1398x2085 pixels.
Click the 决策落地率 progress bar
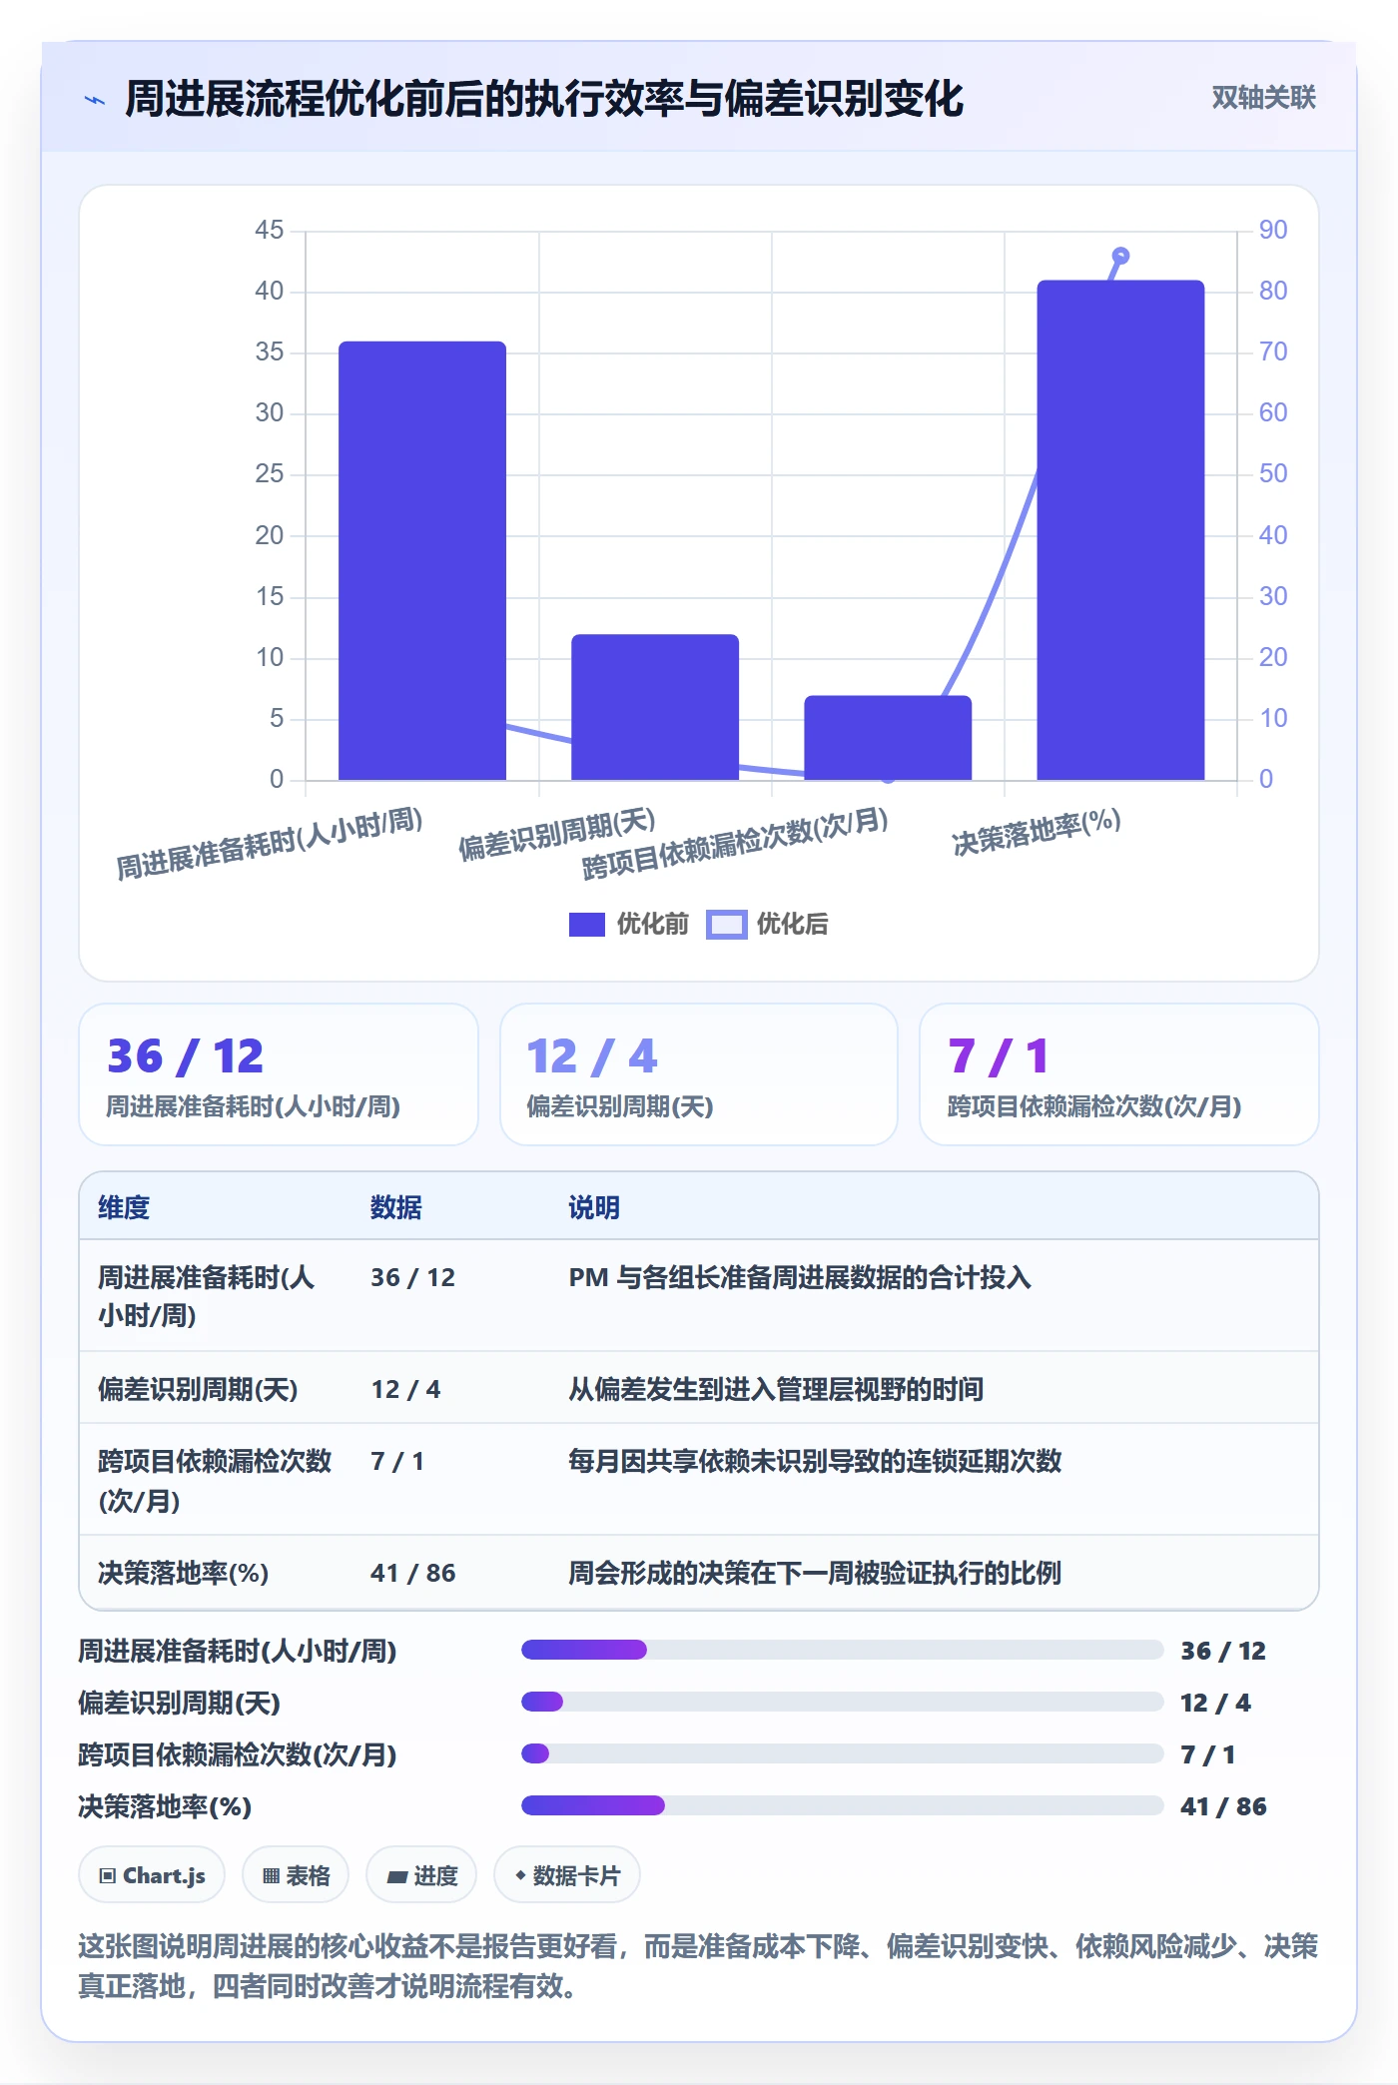tap(843, 1805)
